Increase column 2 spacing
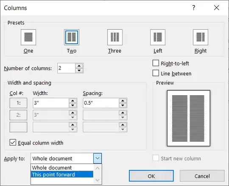This screenshot has height=186, width=229. coord(123,113)
